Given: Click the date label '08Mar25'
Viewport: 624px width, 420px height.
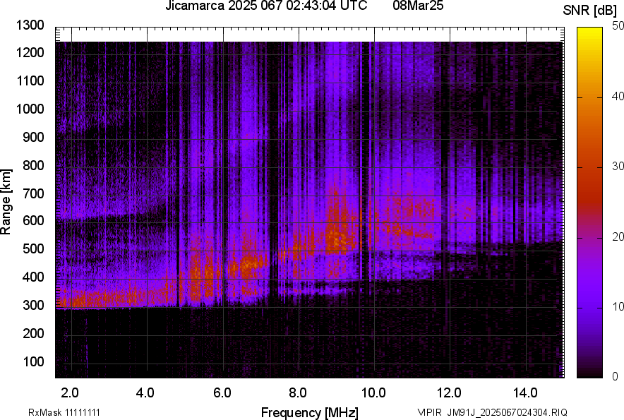Looking at the screenshot, I should click(x=418, y=6).
